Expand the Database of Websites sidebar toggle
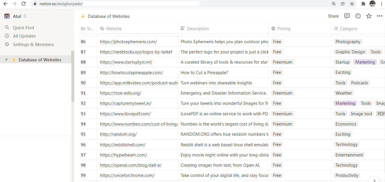385x182 pixels. point(7,60)
